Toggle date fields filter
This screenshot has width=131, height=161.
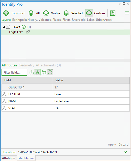(44, 72)
